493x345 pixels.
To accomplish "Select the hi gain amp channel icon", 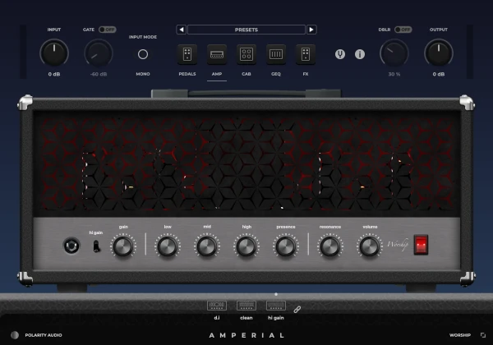I will pyautogui.click(x=276, y=306).
